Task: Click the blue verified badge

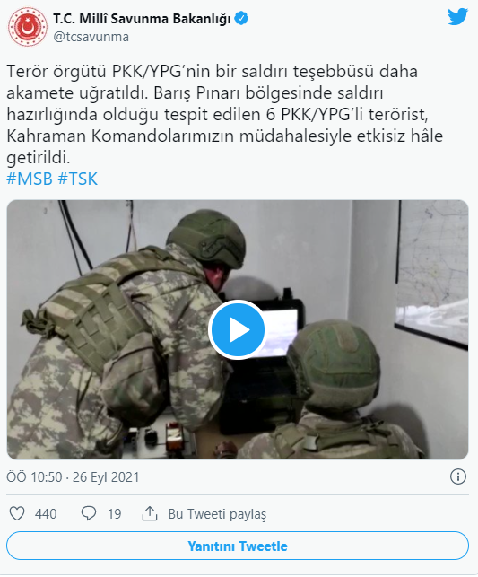Action: [x=241, y=18]
